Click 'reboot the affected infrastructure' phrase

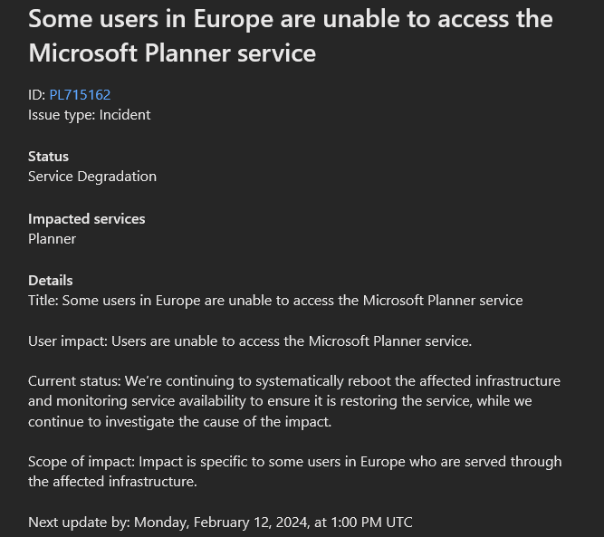tap(455, 381)
